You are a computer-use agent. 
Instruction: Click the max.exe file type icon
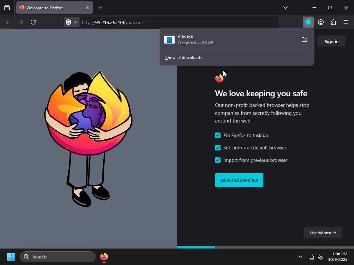click(169, 40)
